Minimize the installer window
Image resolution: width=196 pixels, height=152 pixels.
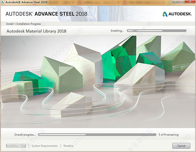(175, 1)
